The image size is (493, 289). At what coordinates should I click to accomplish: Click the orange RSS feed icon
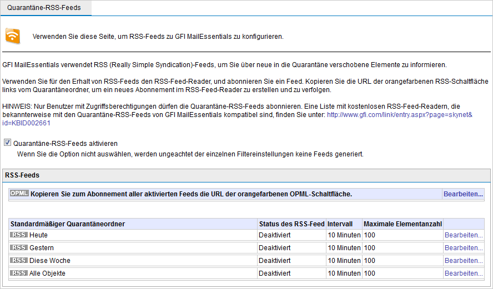click(x=13, y=36)
